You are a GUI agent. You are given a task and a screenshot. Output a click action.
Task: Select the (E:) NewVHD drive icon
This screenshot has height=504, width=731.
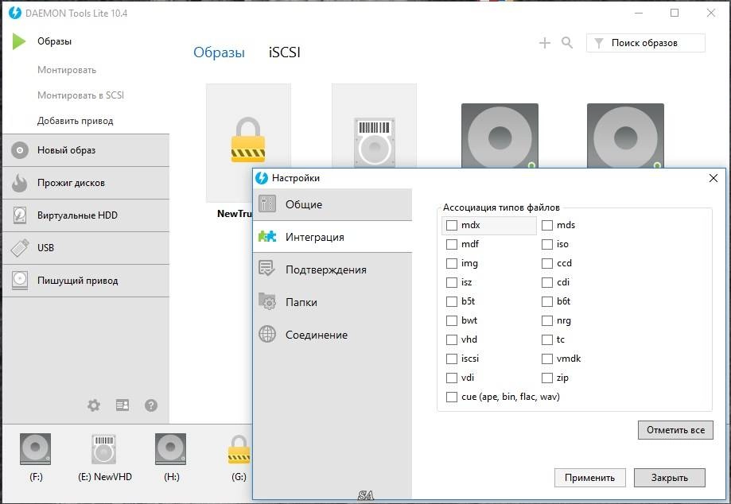click(x=103, y=449)
